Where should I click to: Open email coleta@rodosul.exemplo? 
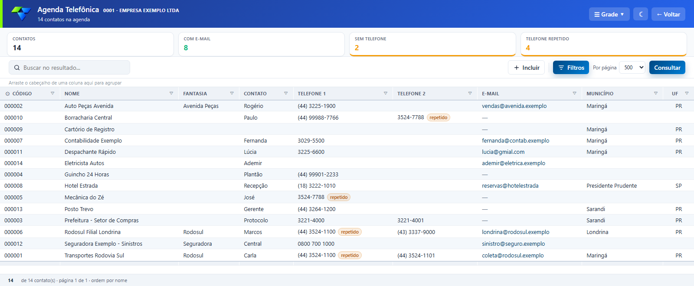coord(513,255)
